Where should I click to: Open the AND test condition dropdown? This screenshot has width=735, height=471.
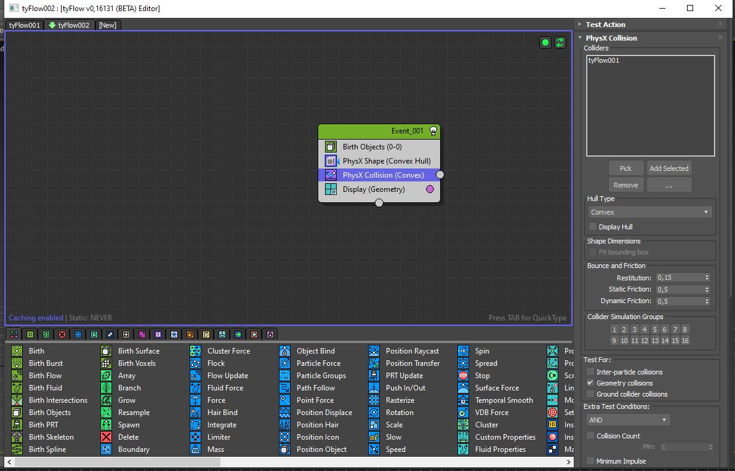pyautogui.click(x=628, y=420)
